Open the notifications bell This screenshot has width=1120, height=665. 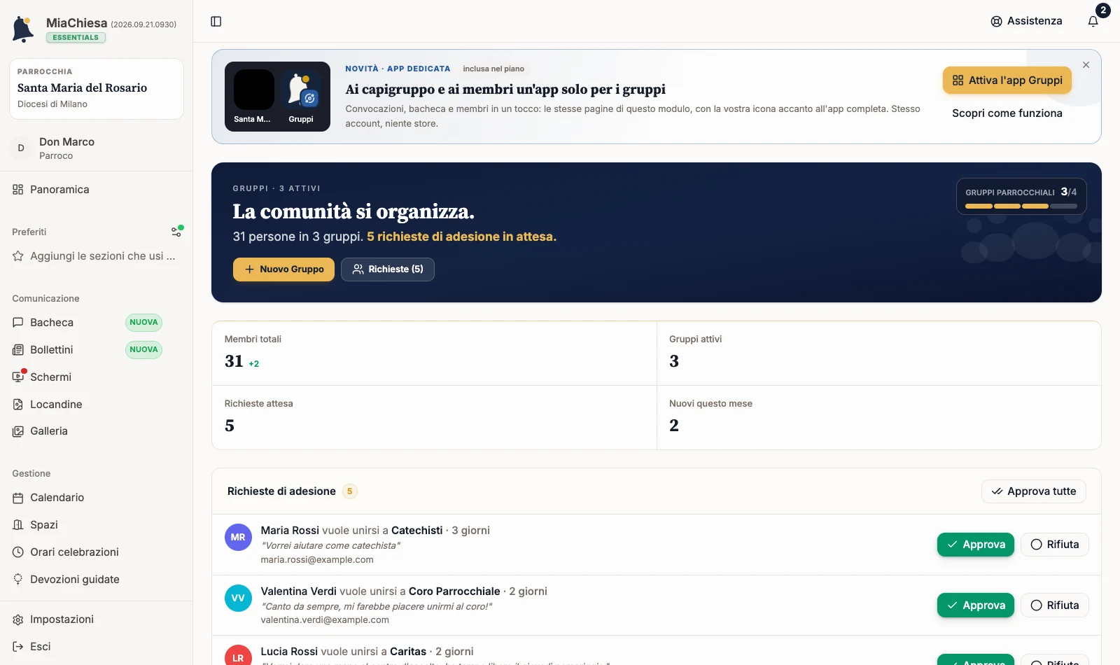click(1093, 22)
